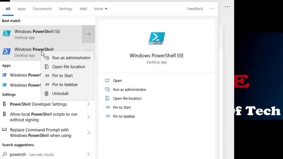The width and height of the screenshot is (283, 159).
Task: Click Run as administrator in preview pane
Action: pos(130,90)
